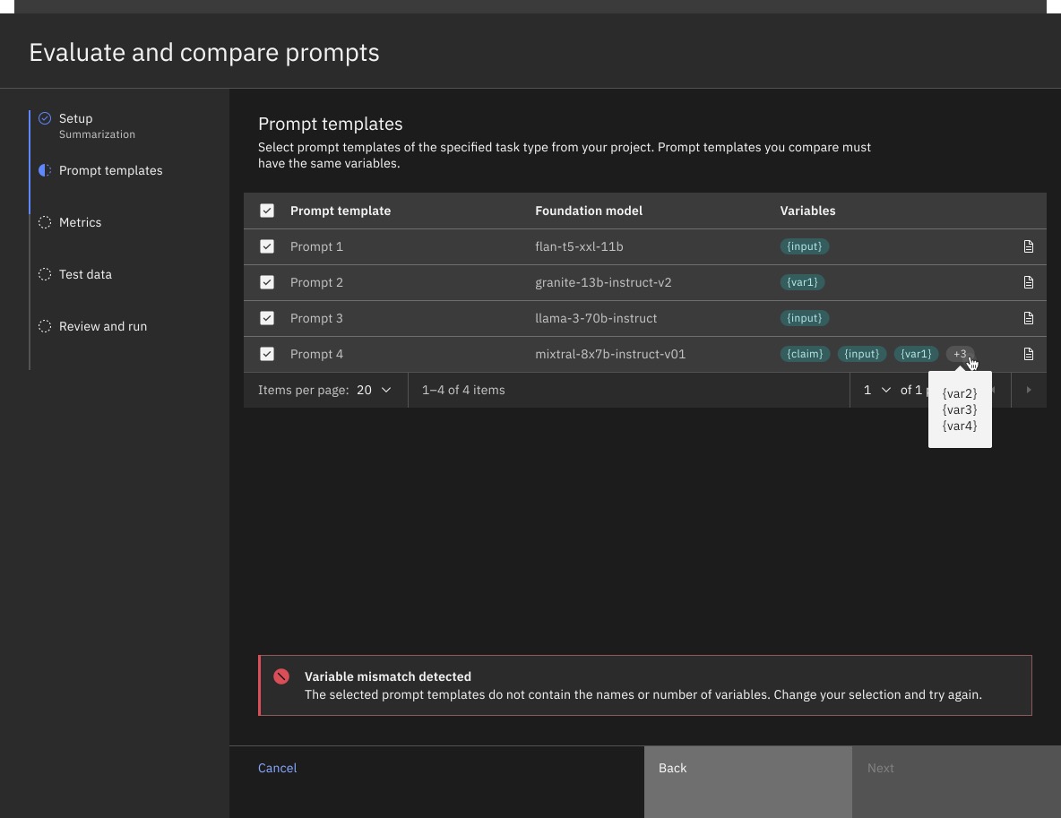Click the Prompt 2 name cell
The height and width of the screenshot is (818, 1061).
[x=316, y=282]
